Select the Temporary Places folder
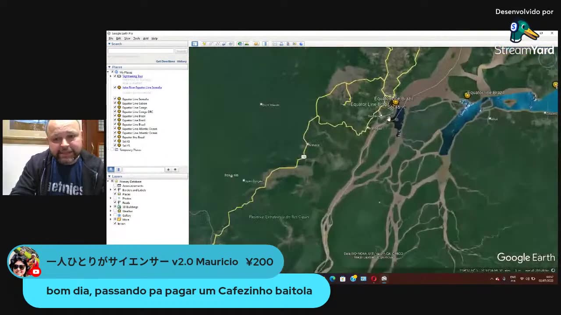The image size is (561, 315). (x=130, y=150)
